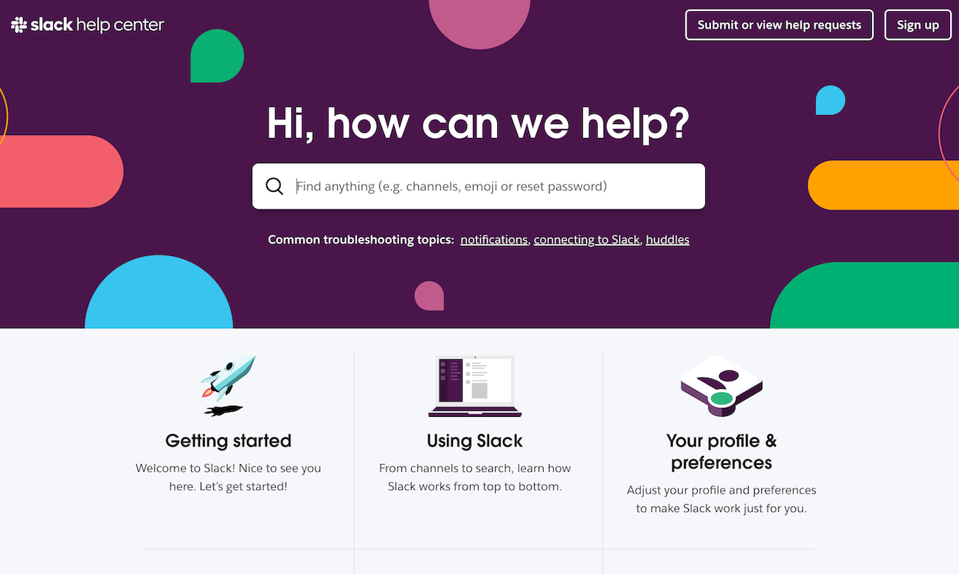Viewport: 959px width, 574px height.
Task: Click the Slack hashtag logo mark
Action: click(19, 25)
